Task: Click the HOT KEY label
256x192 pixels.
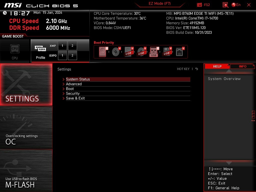Action: 183,69
